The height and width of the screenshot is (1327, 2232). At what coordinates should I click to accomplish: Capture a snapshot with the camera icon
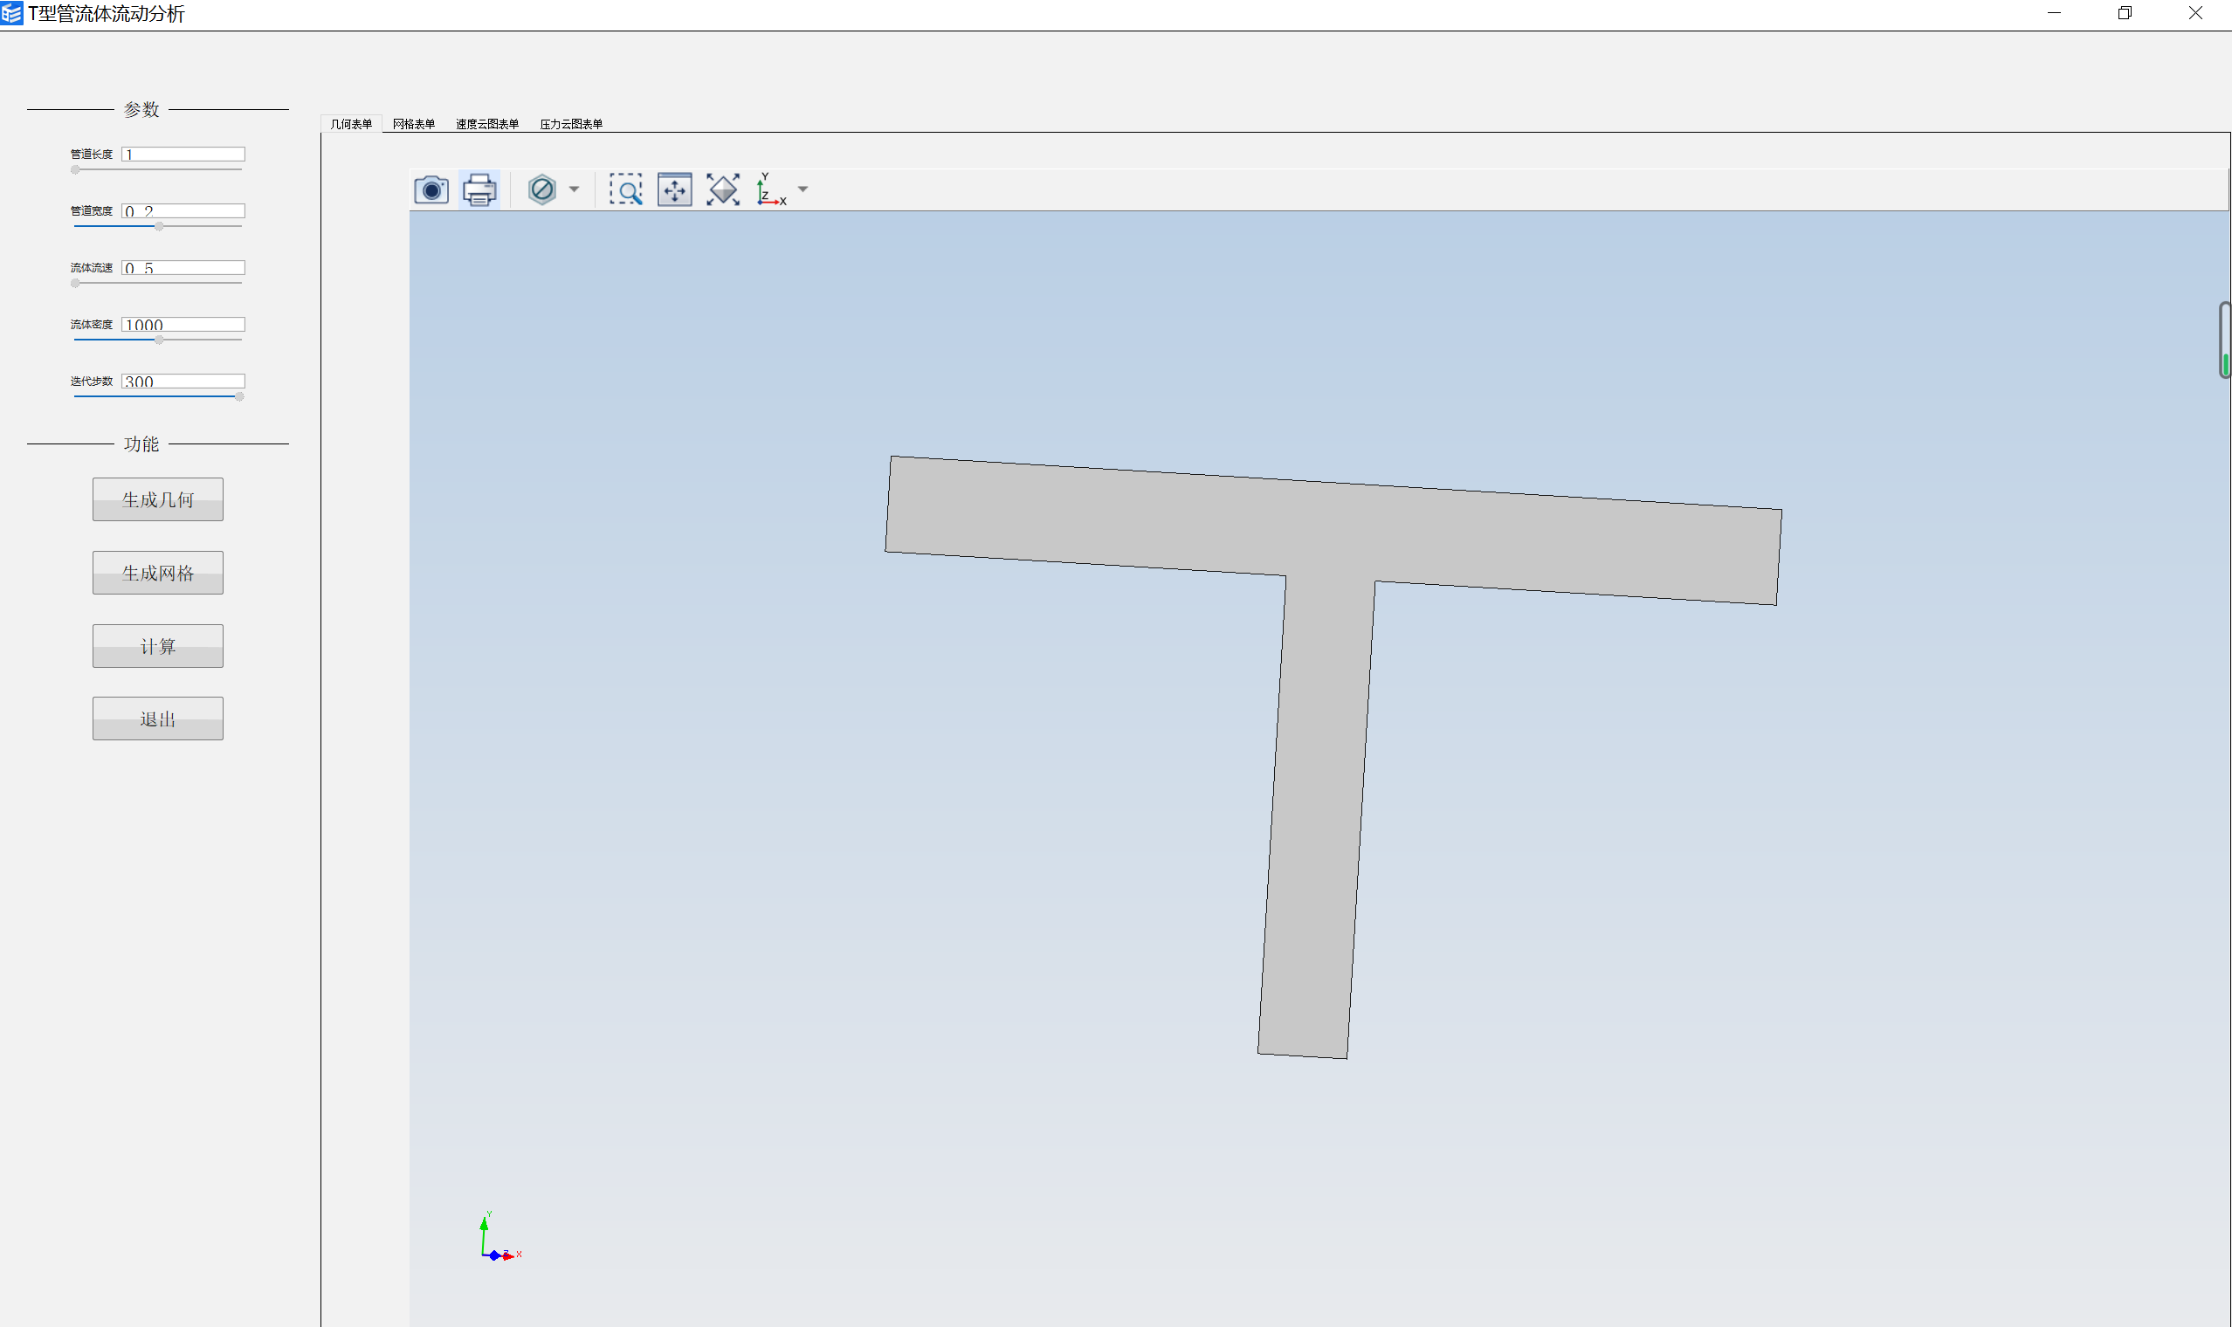(431, 189)
